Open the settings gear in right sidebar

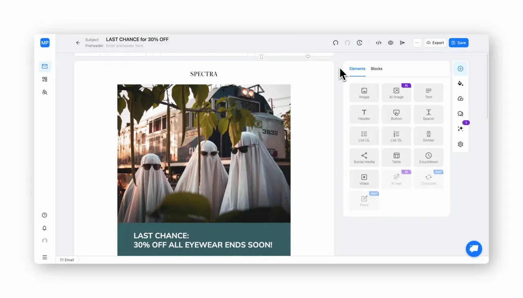(x=460, y=144)
